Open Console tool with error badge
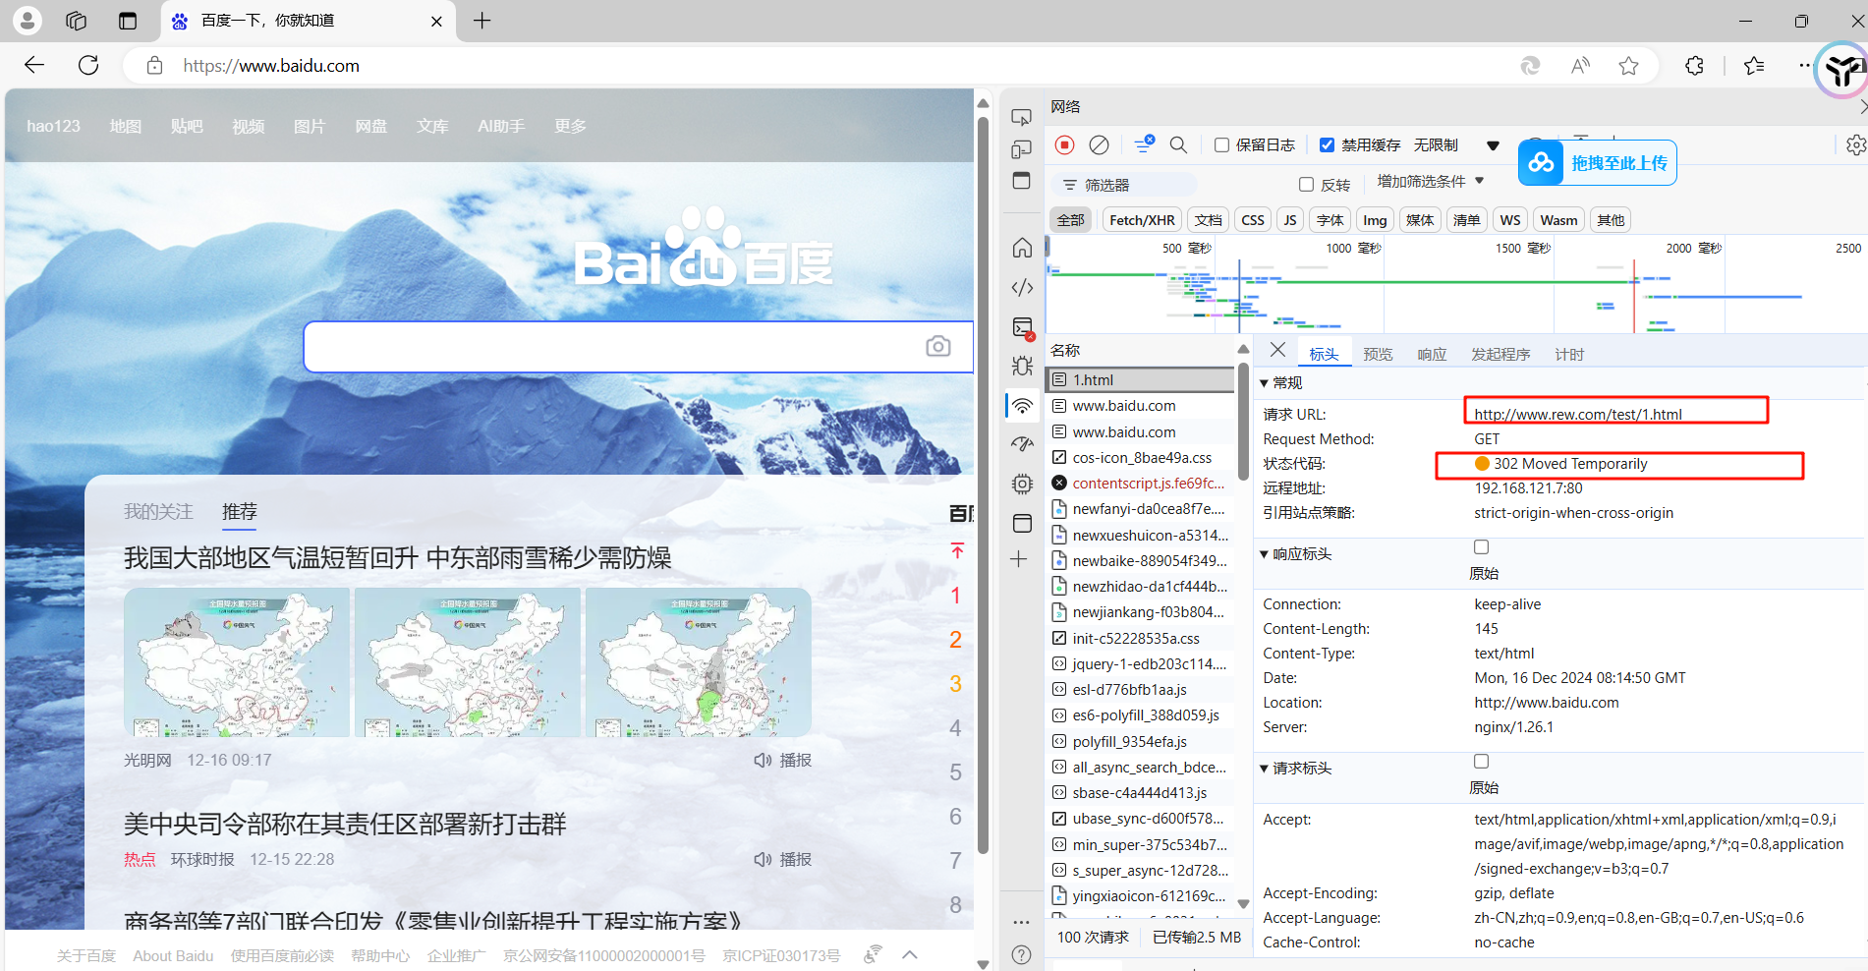The width and height of the screenshot is (1868, 971). [x=1023, y=328]
